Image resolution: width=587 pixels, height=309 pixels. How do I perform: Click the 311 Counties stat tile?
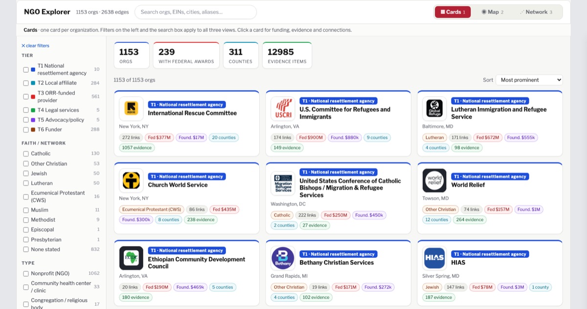tap(241, 55)
